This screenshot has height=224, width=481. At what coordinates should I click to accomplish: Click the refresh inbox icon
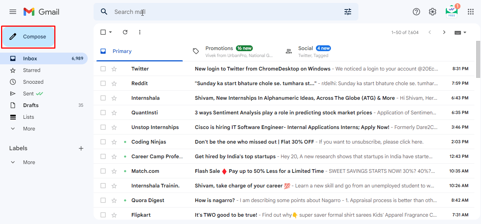pos(125,32)
